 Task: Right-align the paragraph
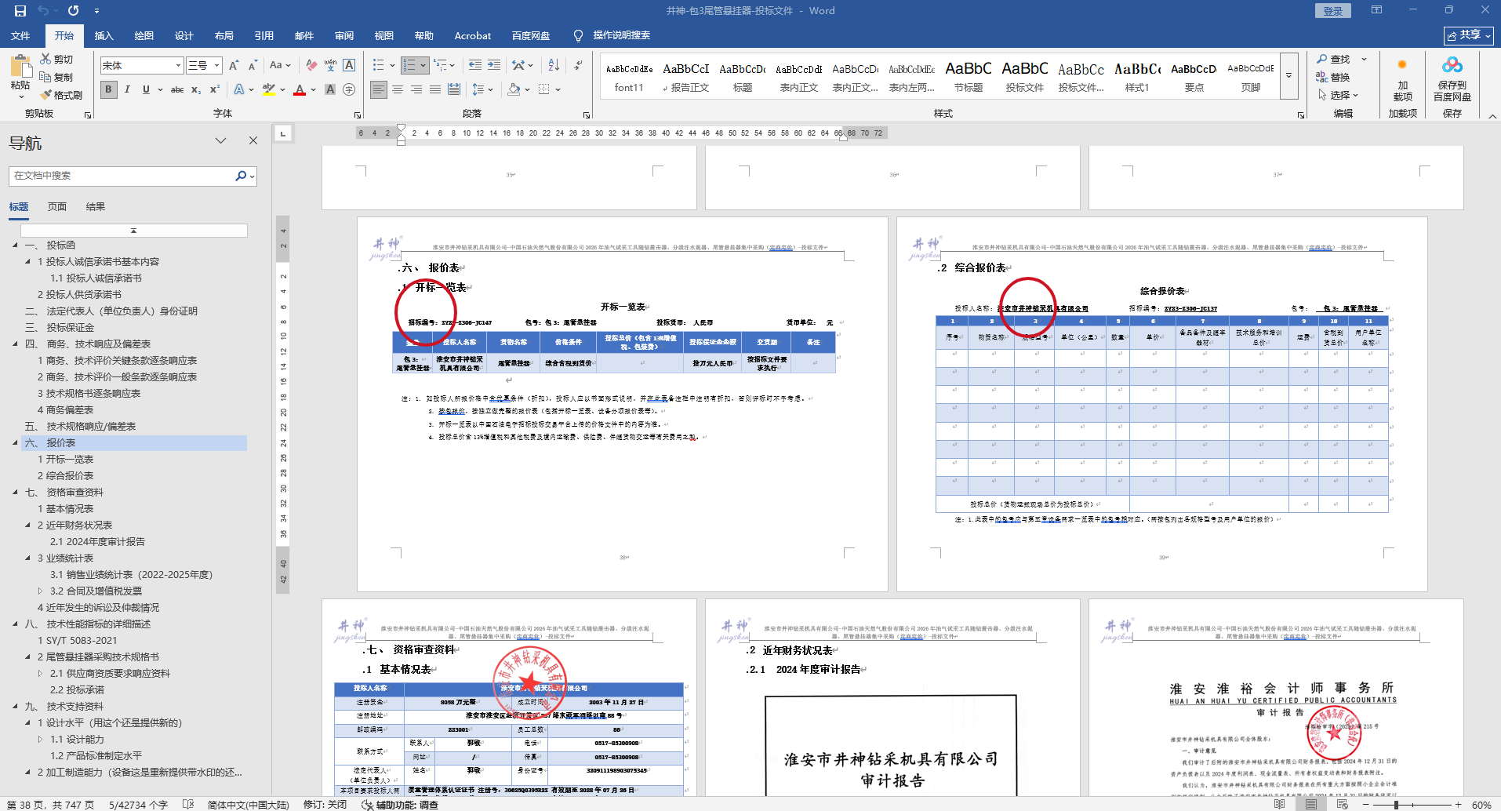pos(416,89)
